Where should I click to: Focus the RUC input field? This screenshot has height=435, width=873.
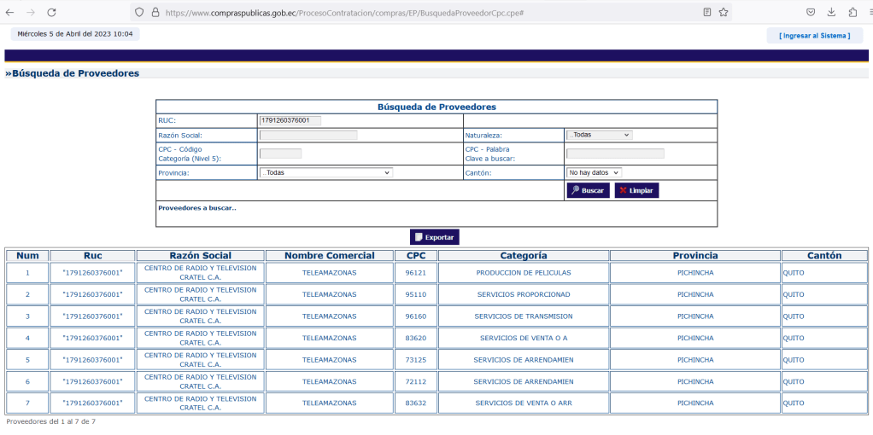[290, 120]
